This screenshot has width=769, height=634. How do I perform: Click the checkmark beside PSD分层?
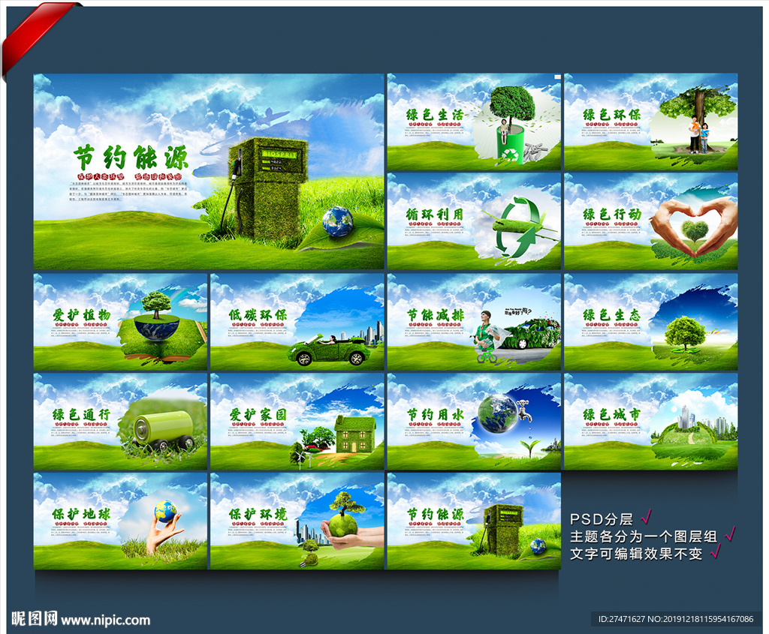tap(647, 516)
